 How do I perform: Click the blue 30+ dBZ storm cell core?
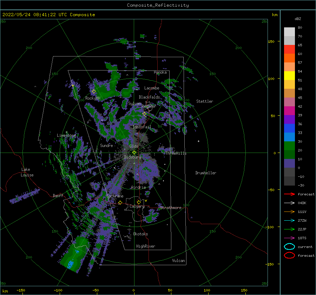pos(70,264)
